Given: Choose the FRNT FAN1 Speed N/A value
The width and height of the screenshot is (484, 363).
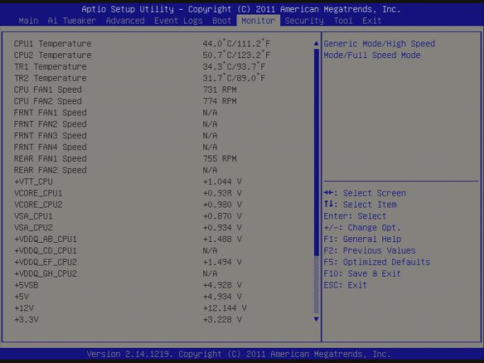Looking at the screenshot, I should [210, 113].
